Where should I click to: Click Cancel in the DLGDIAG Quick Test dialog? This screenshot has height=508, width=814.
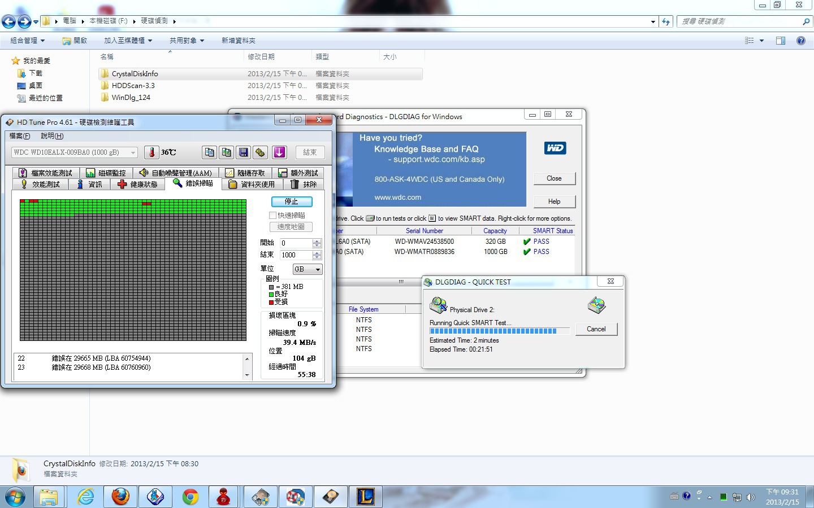point(596,329)
